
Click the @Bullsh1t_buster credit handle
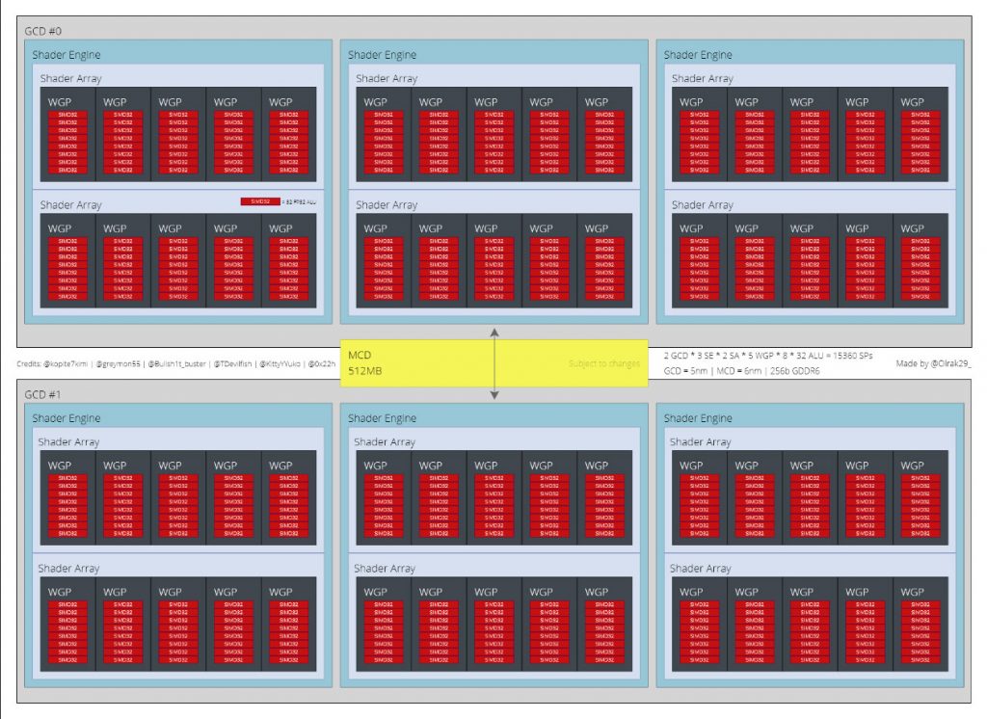tap(177, 364)
